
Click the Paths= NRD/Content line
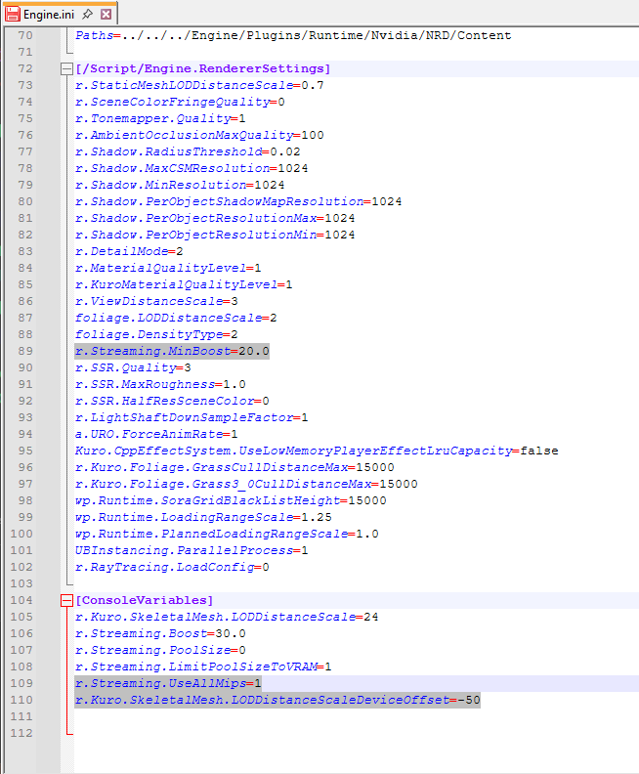[x=293, y=35]
